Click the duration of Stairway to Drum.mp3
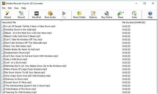Image resolution: width=158 pixels, height=94 pixels. coord(126,79)
